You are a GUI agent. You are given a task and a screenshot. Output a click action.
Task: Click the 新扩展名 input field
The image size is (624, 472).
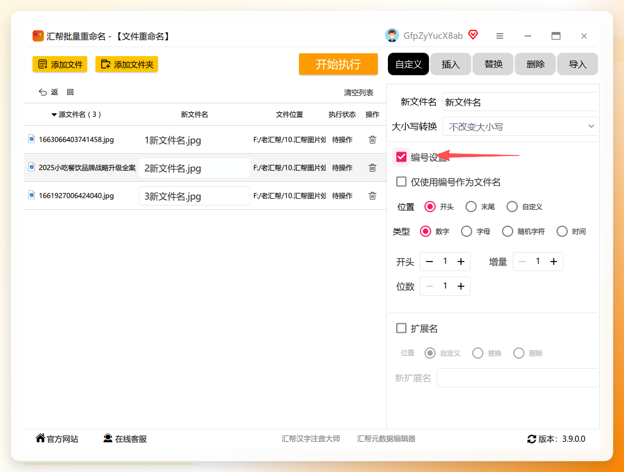click(517, 378)
